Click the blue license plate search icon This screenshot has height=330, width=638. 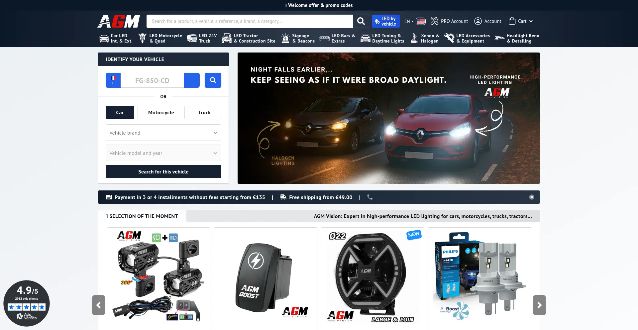point(213,80)
